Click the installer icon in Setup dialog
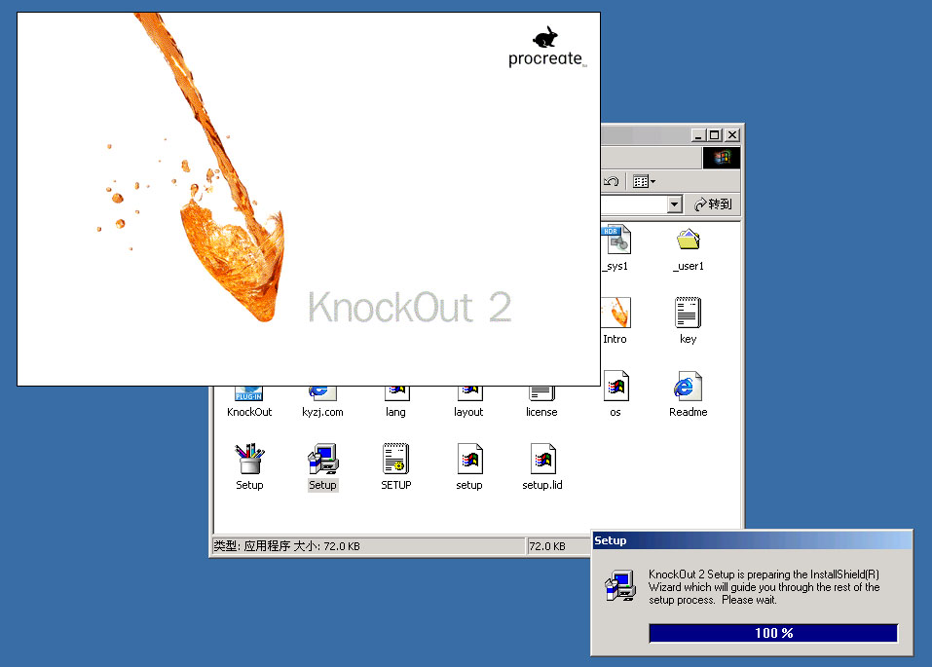 (620, 586)
